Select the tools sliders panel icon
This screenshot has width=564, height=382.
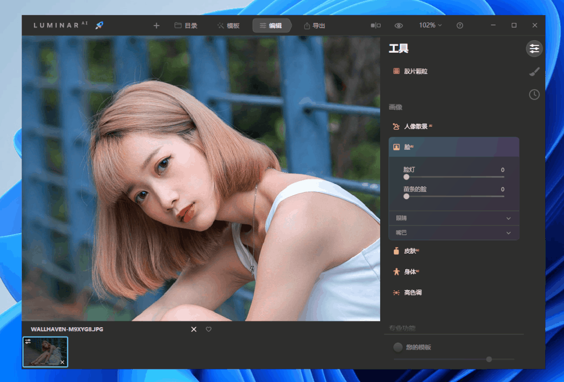[534, 49]
